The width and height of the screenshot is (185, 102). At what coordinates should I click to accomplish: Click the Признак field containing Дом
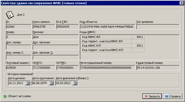(56, 37)
